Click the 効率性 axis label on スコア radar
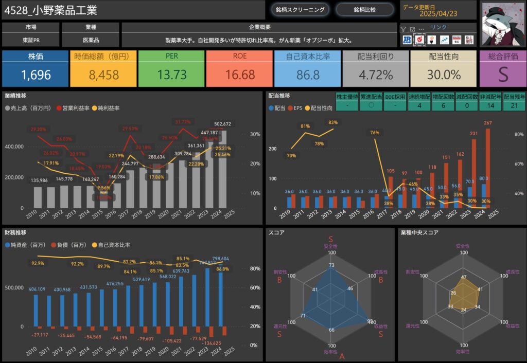 330,352
